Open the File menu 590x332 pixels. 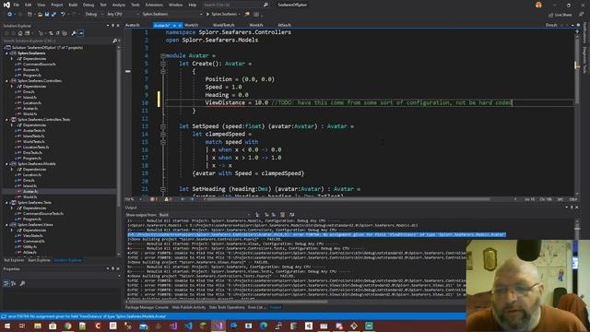click(17, 5)
